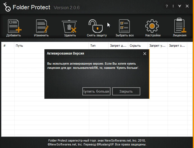This screenshot has width=194, height=148.
Task: Click the # column header
Action: (x=8, y=46)
